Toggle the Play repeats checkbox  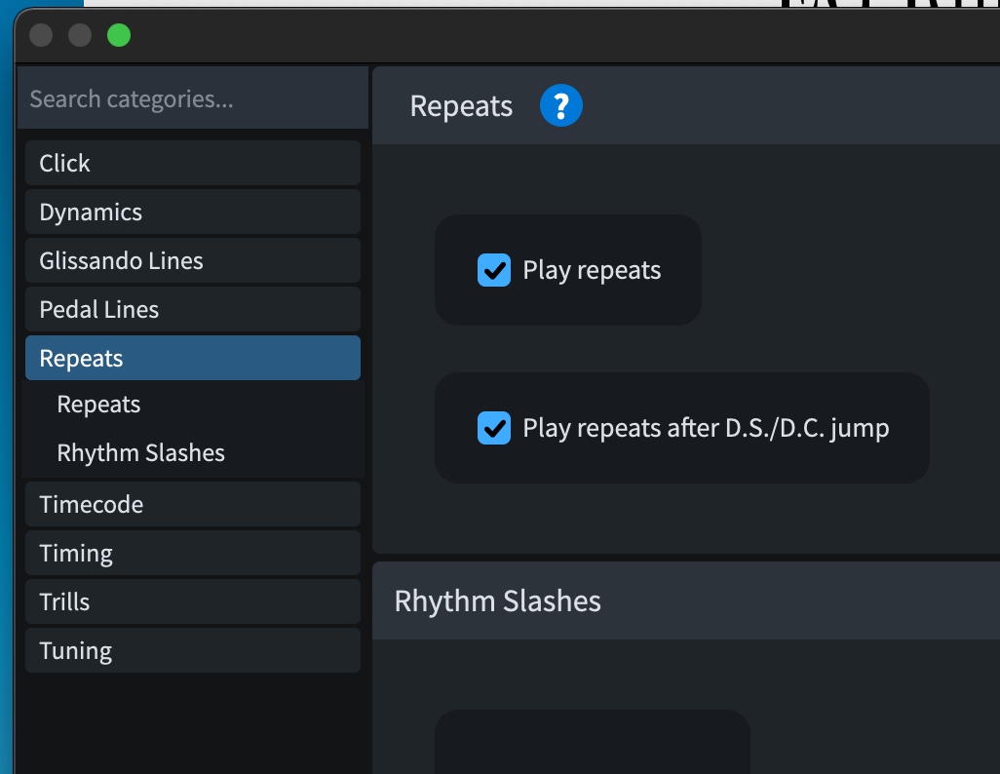click(494, 270)
